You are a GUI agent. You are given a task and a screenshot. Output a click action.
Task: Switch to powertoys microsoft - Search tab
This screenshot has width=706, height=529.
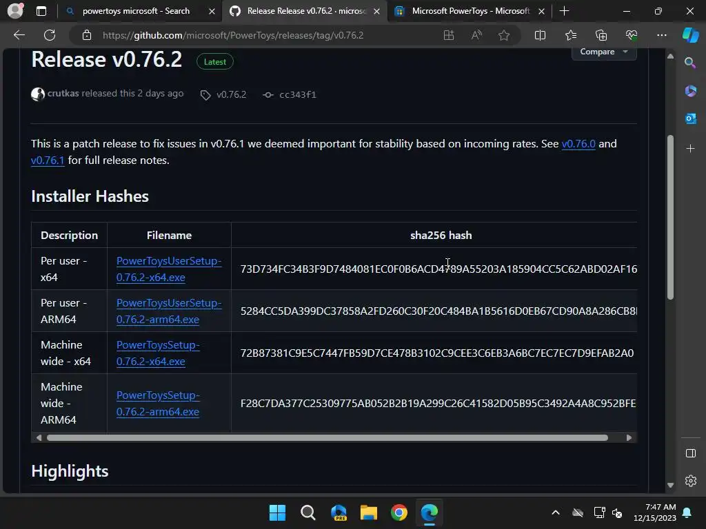[136, 11]
